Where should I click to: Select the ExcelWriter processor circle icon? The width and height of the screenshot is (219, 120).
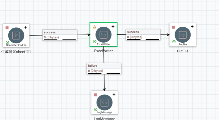[103, 35]
